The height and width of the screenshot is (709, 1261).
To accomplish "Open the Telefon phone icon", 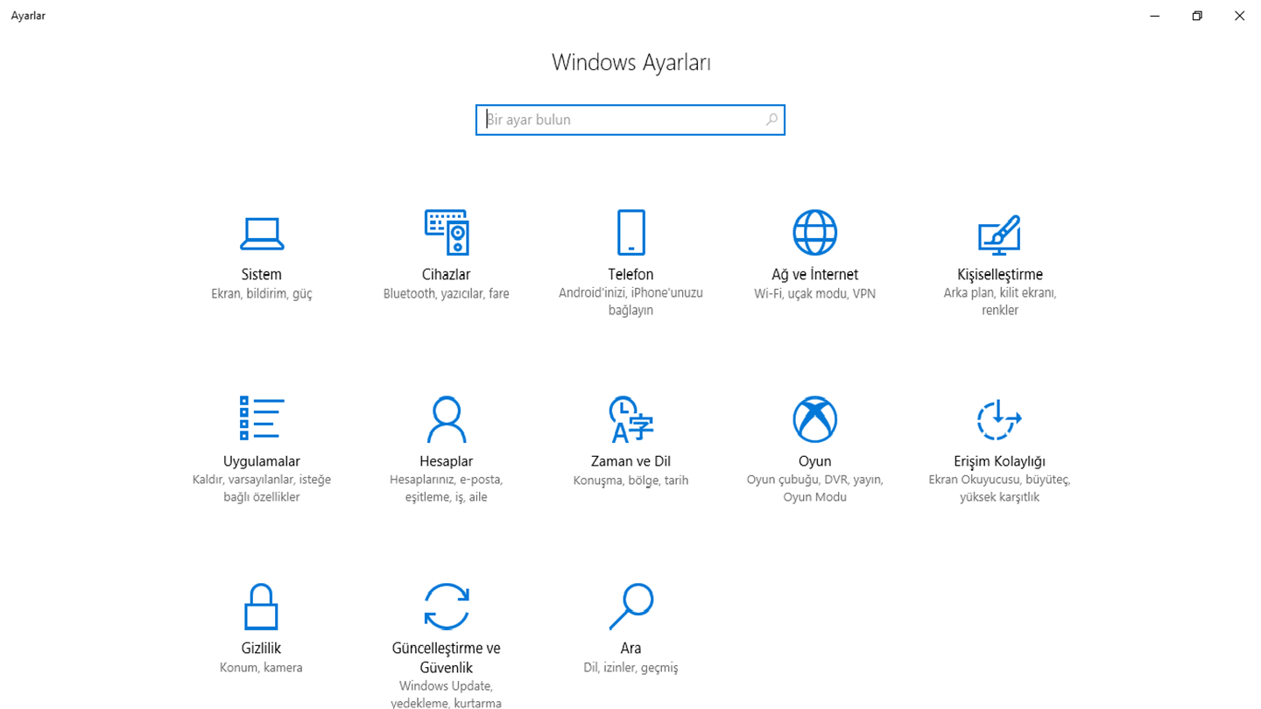I will [630, 232].
